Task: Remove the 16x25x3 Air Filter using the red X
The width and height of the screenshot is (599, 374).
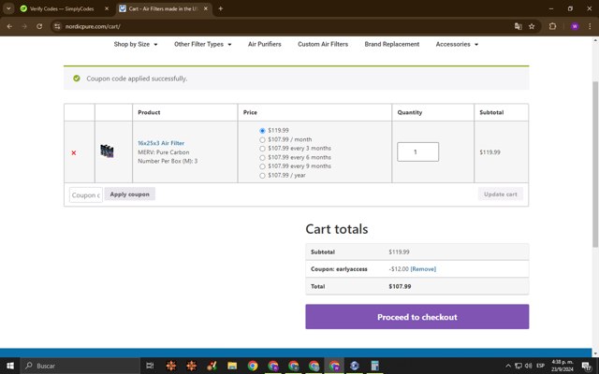Action: pos(74,152)
